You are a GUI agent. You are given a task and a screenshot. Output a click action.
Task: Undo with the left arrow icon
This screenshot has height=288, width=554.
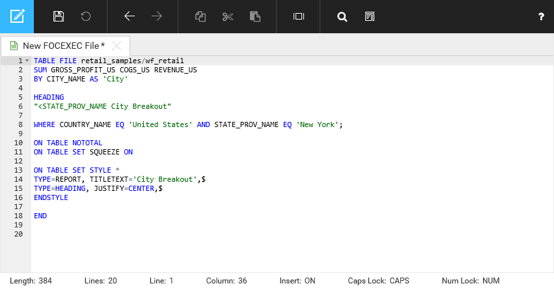[x=129, y=16]
